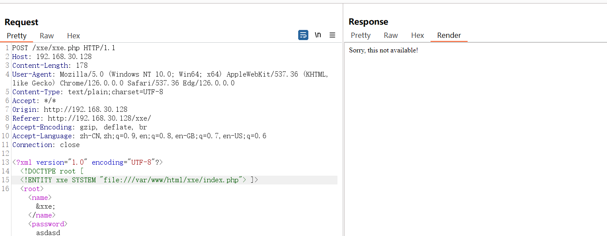Viewport: 607px width, 236px height.
Task: Select the Response Render tab
Action: point(449,35)
